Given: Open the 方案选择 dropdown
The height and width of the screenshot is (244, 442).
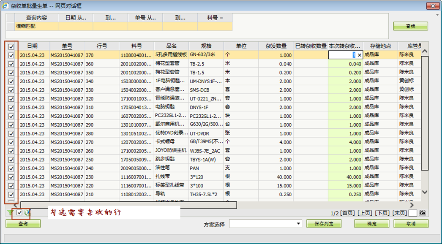Looking at the screenshot, I should point(299,224).
